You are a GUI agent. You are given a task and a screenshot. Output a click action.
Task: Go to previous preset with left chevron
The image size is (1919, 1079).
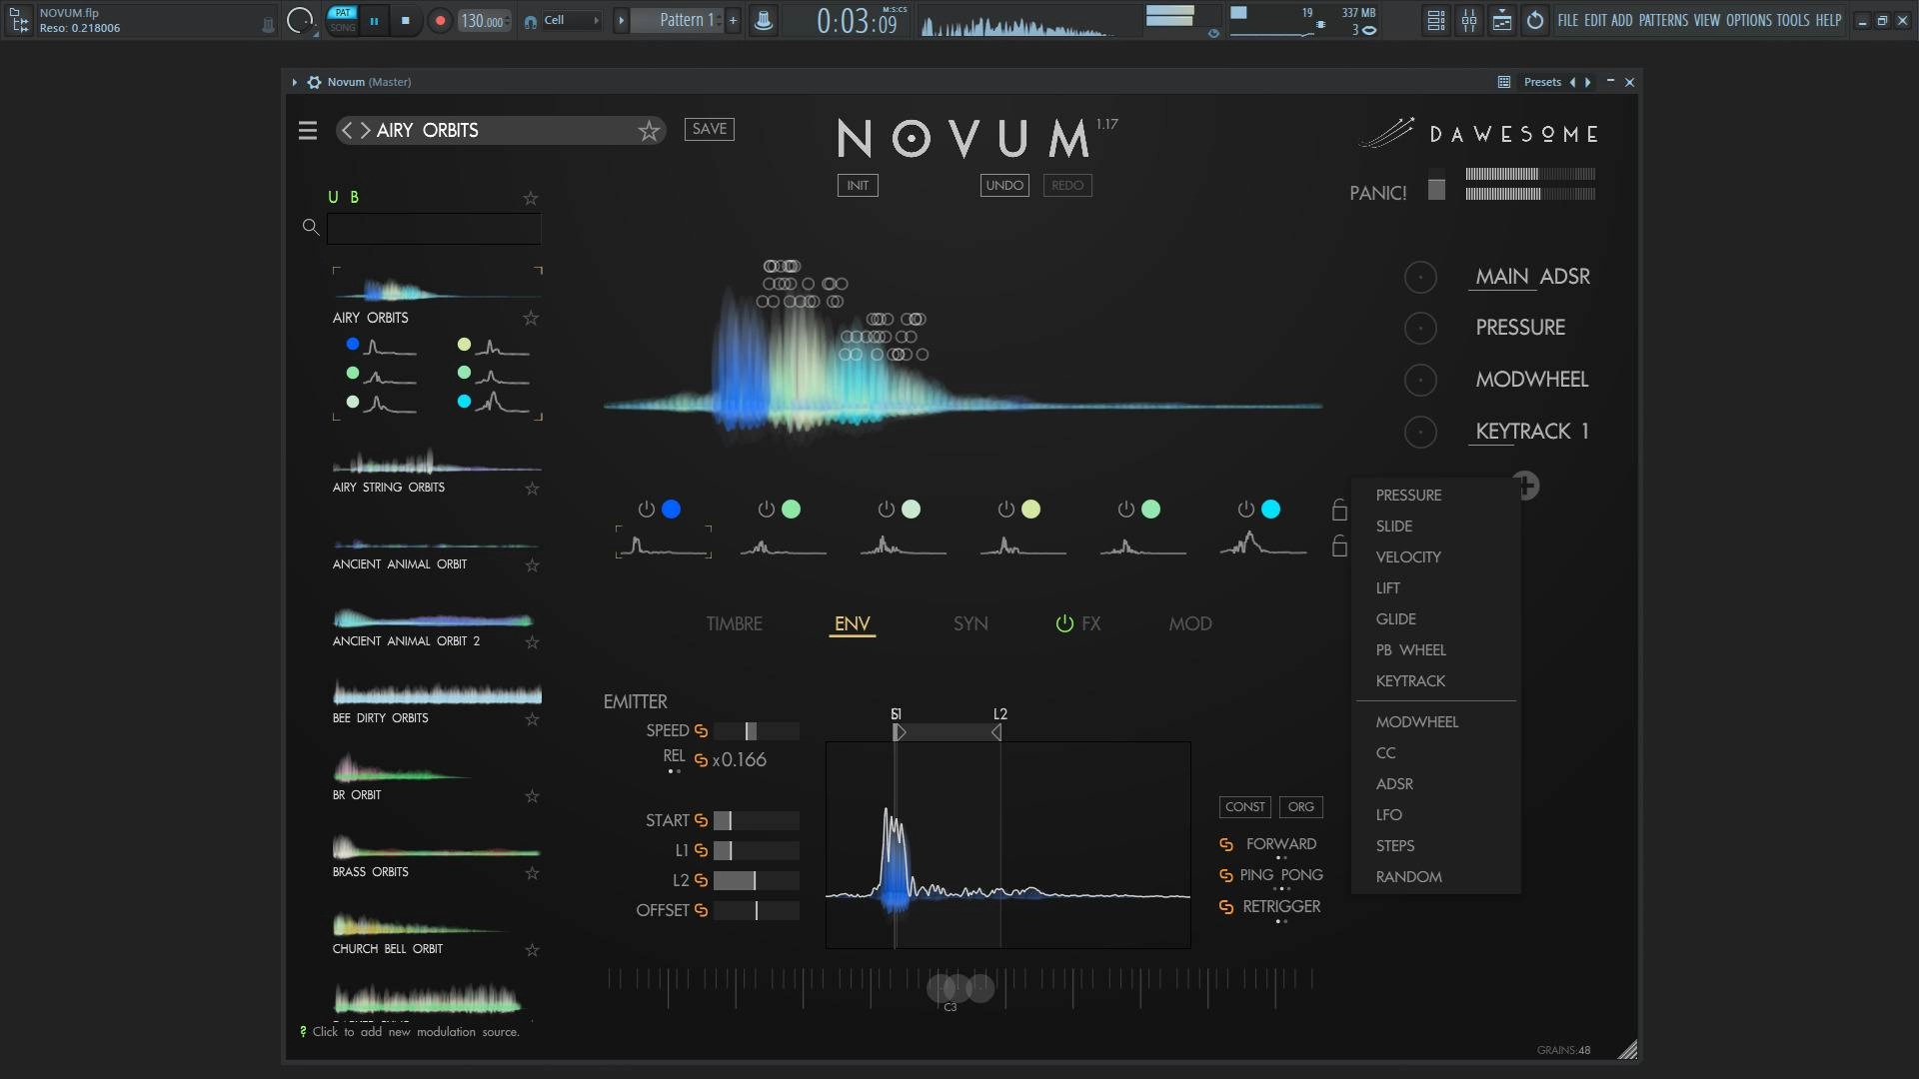(348, 131)
